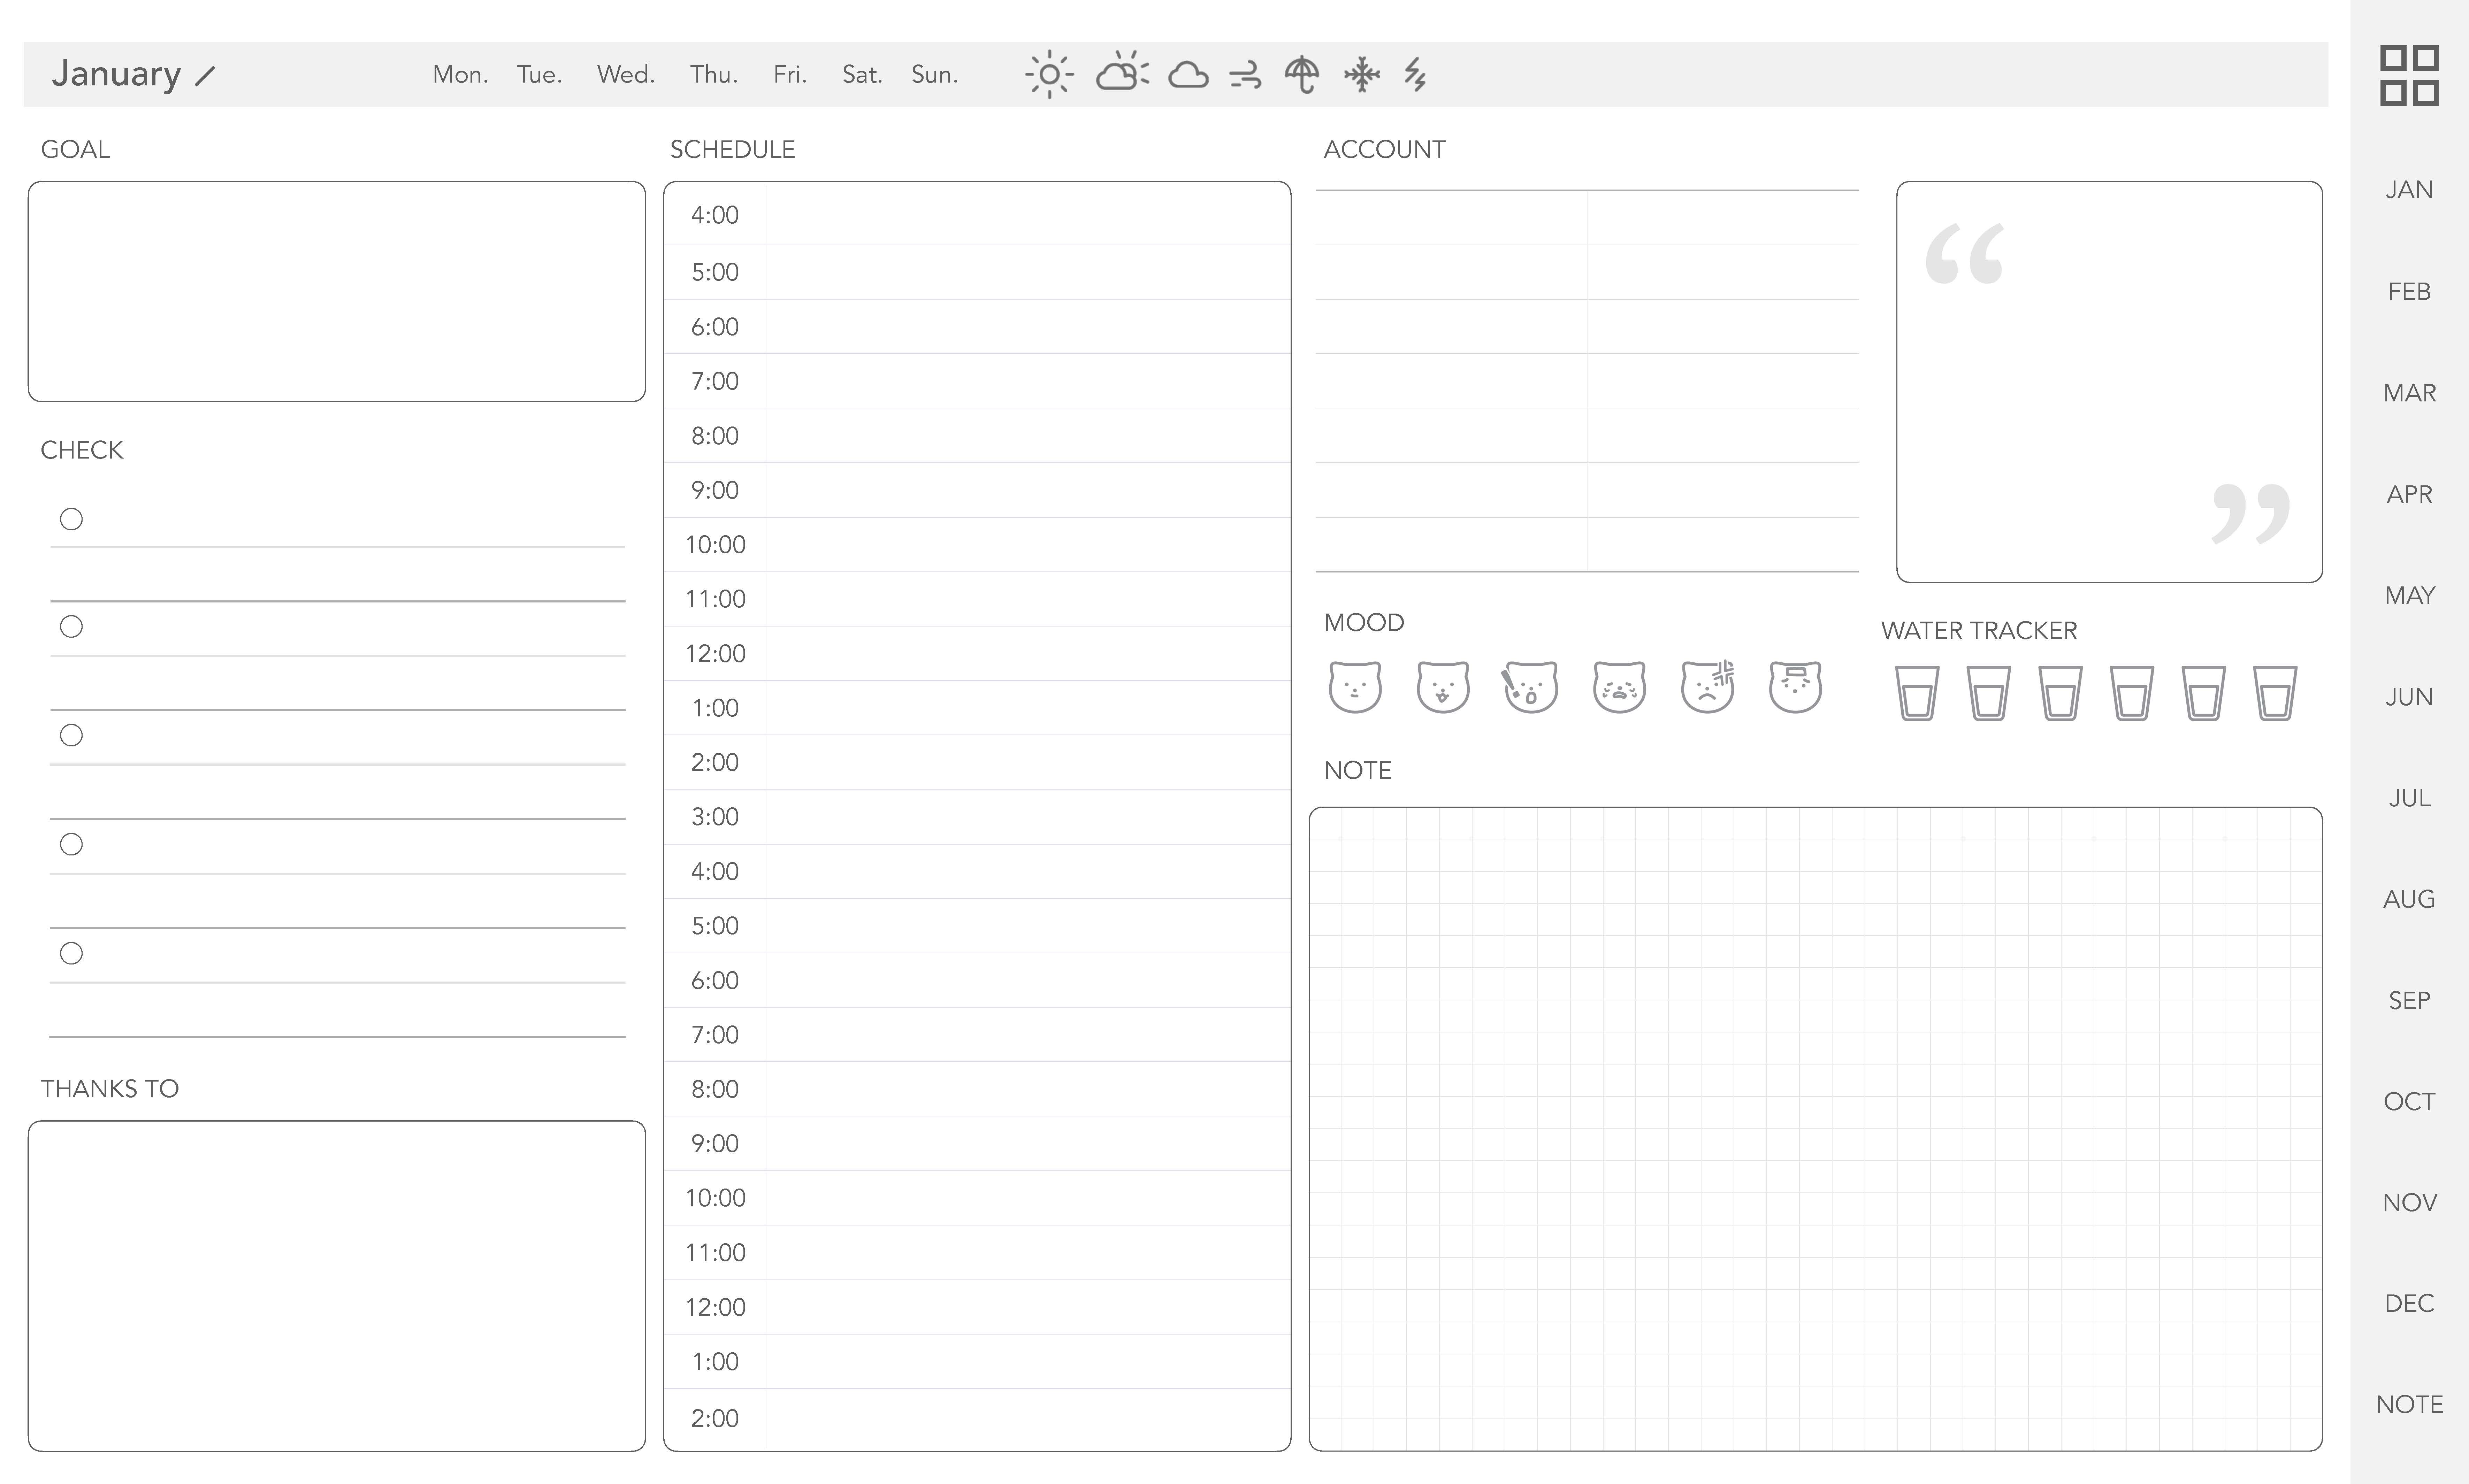
Task: Pick the cat mood with tongue out
Action: coord(1443,687)
